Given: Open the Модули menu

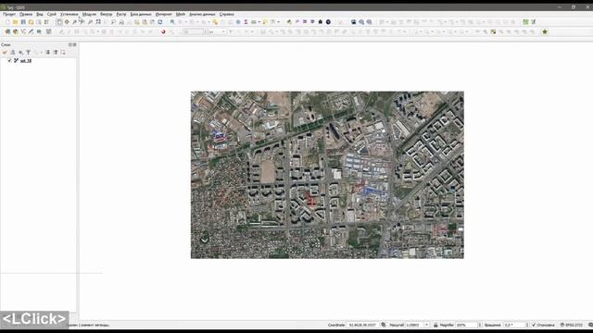Looking at the screenshot, I should click(89, 15).
